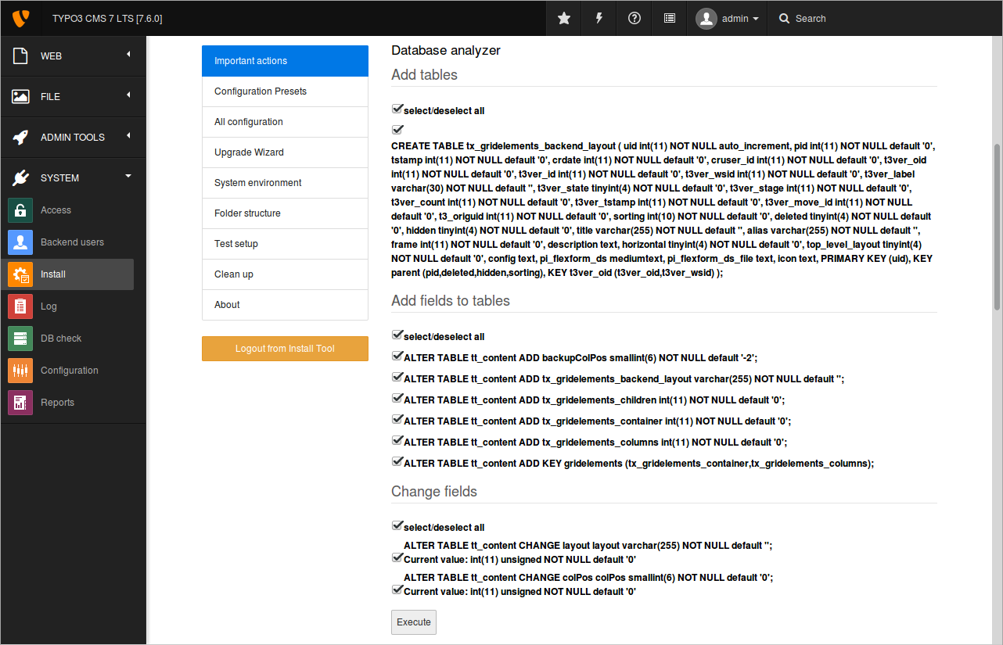Toggle select/deselect all under Change fields
This screenshot has height=645, width=1003.
click(x=397, y=526)
